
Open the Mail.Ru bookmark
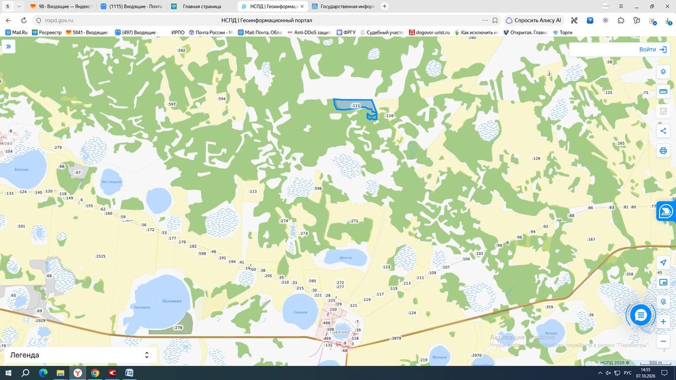[x=16, y=33]
